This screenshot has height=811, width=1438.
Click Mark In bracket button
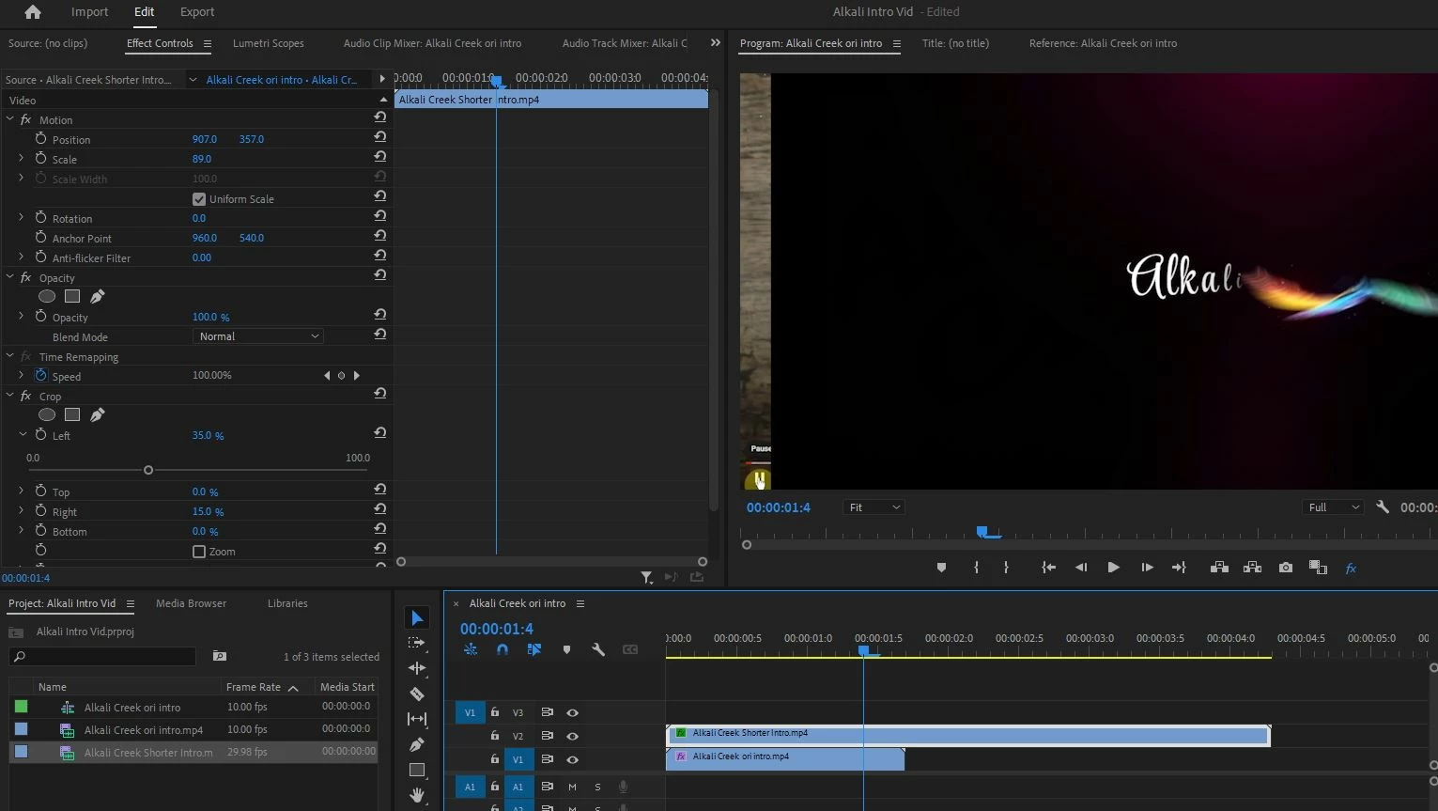pyautogui.click(x=976, y=568)
